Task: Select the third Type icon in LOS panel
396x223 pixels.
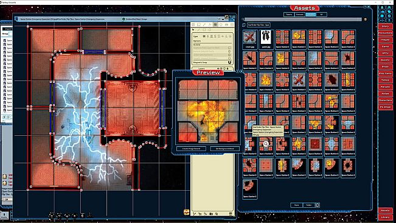Action: point(212,37)
